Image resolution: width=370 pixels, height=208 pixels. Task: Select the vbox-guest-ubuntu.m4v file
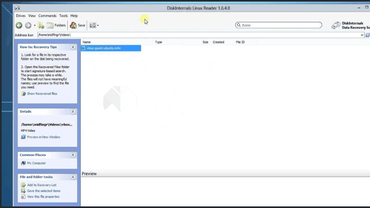(111, 48)
